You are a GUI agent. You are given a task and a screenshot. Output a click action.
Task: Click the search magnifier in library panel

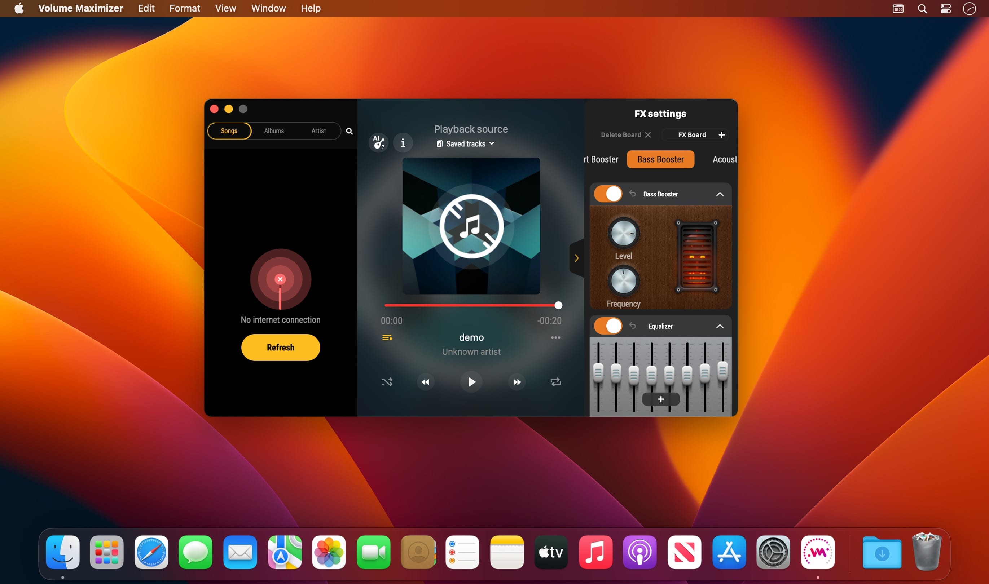(349, 131)
